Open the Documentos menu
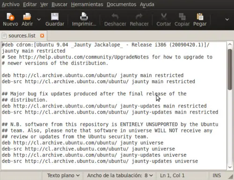234x180 pixels. (x=121, y=4)
